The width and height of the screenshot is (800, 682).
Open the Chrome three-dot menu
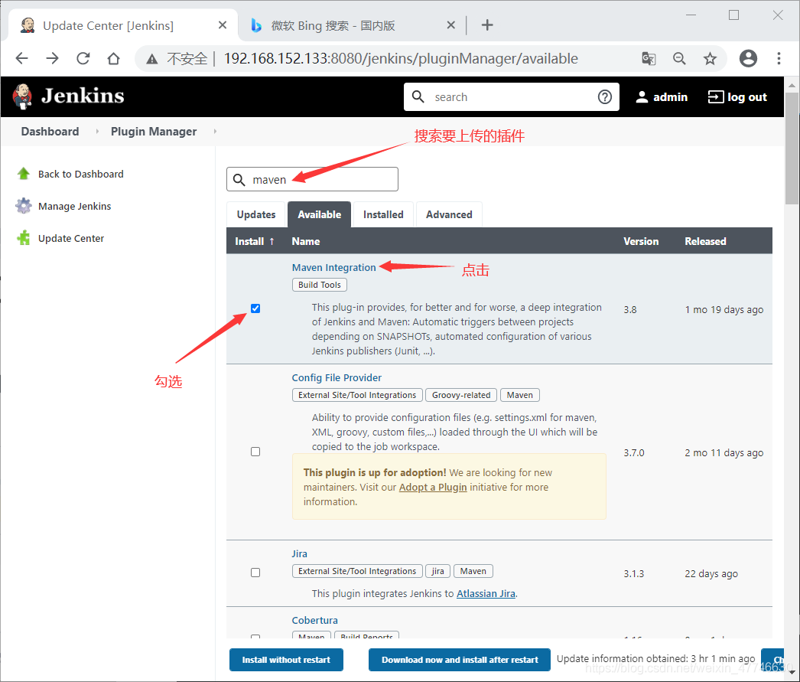tap(779, 58)
